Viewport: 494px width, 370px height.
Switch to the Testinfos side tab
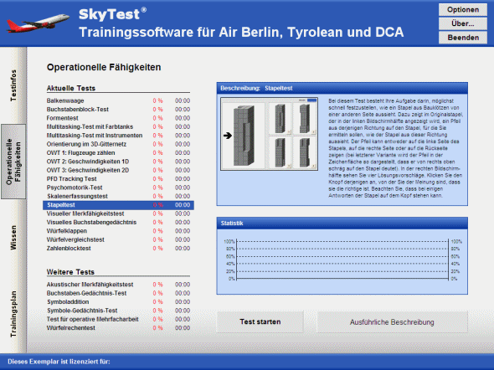coord(13,85)
